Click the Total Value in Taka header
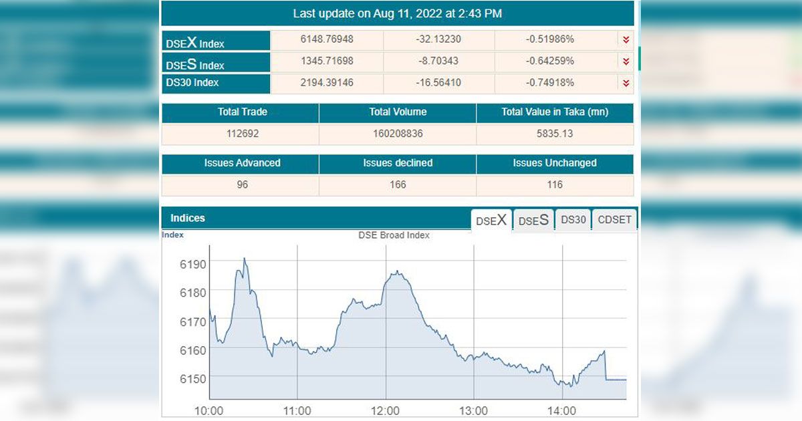The image size is (802, 421). (555, 112)
